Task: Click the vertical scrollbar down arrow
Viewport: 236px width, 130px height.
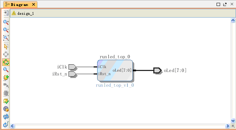Action: coord(233,121)
